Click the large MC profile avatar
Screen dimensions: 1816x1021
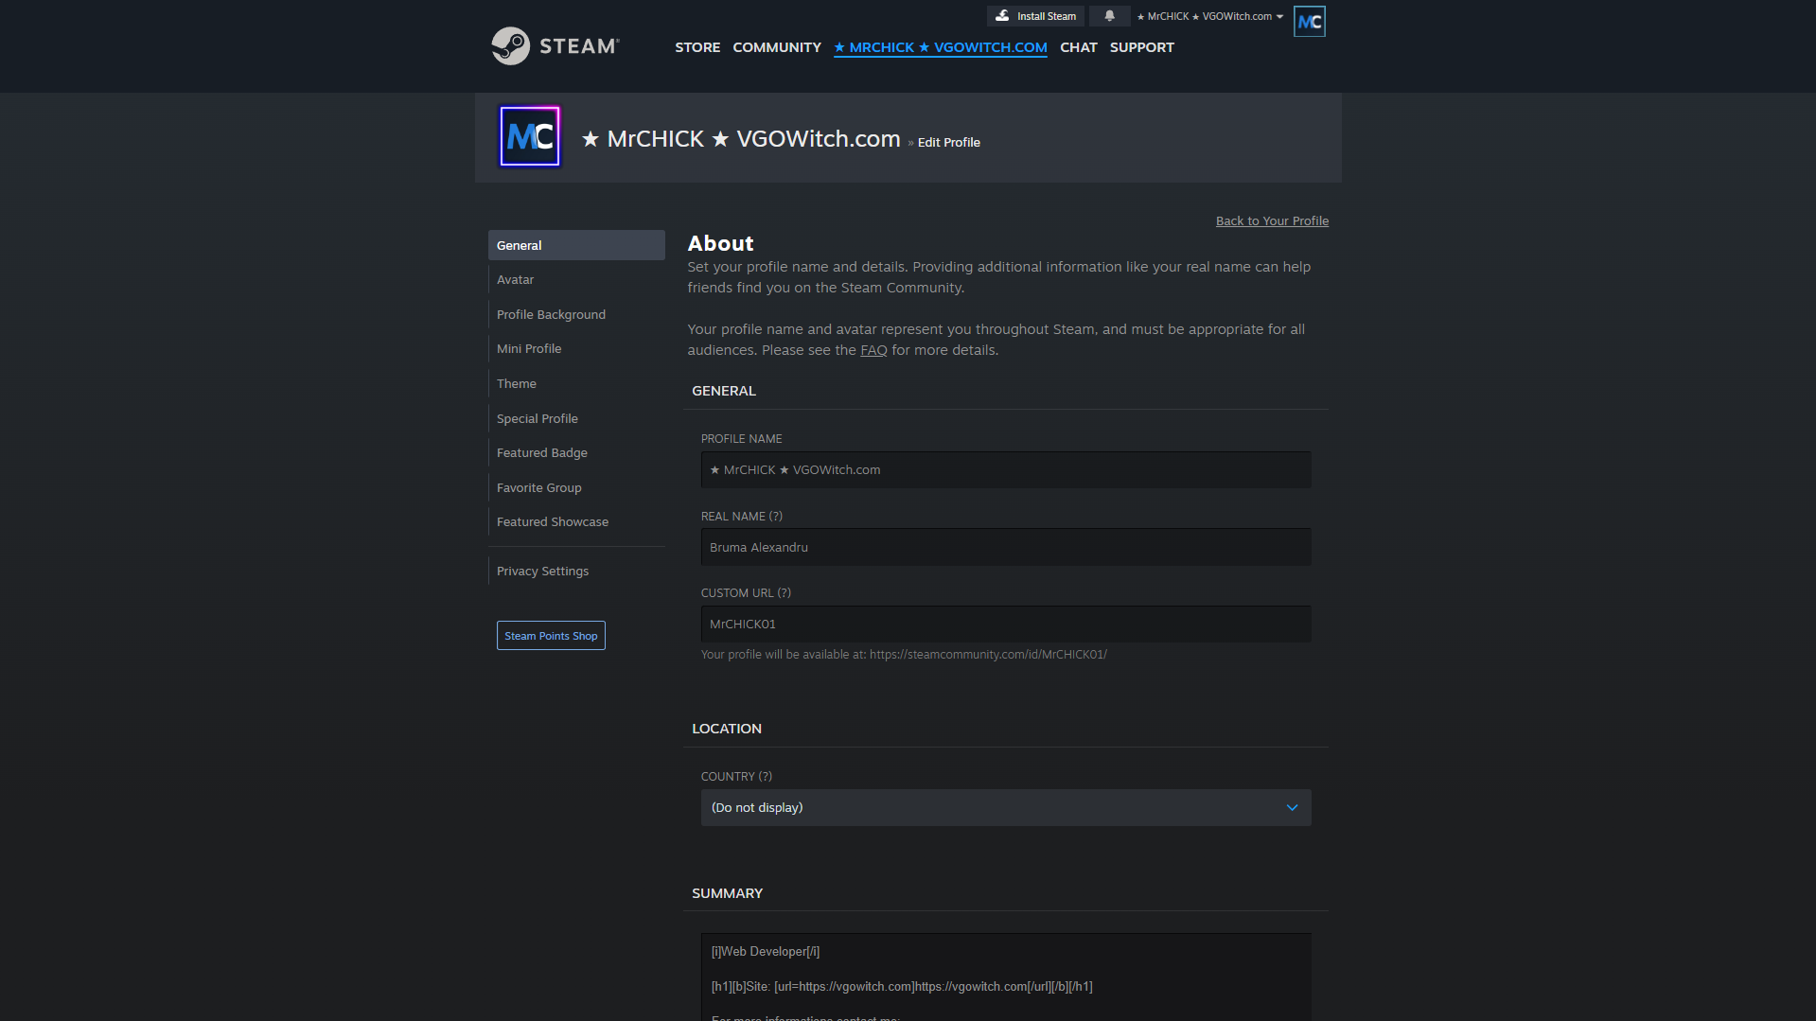point(529,136)
